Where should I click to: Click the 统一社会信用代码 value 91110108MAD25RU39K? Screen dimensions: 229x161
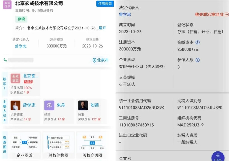pos(141,108)
